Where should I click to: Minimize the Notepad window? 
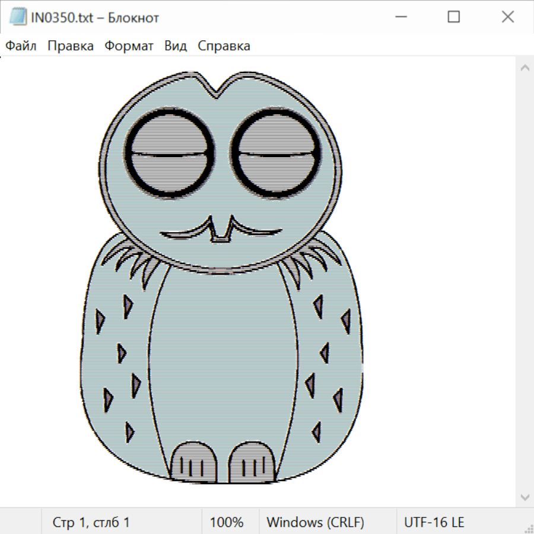point(400,17)
